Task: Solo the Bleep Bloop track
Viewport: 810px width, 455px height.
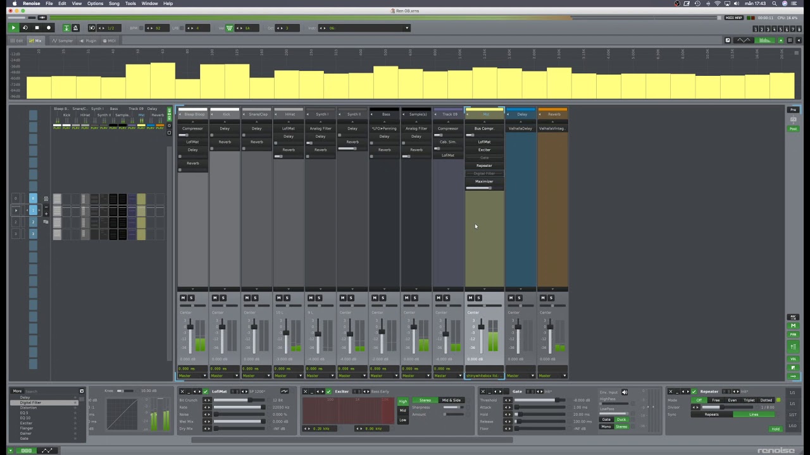Action: point(191,298)
